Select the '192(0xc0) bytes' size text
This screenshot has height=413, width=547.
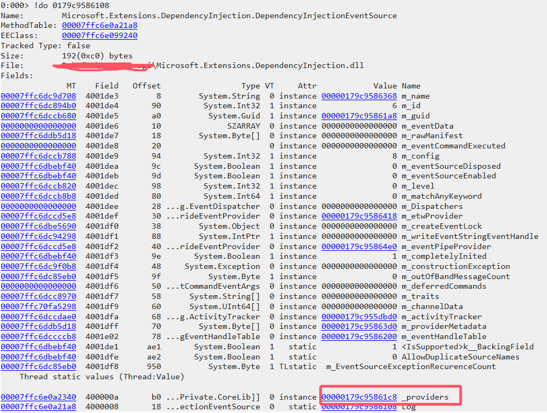(97, 56)
